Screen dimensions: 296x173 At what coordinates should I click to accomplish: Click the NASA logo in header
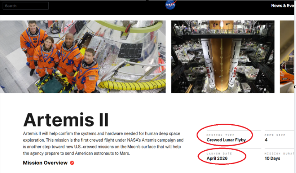(x=170, y=5)
